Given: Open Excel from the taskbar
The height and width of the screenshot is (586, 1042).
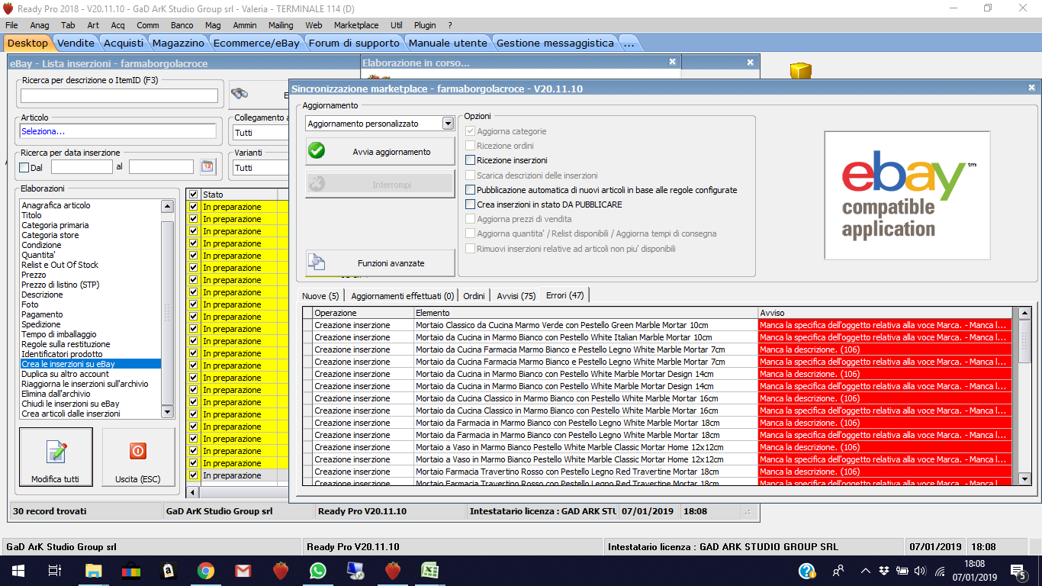Looking at the screenshot, I should click(x=429, y=571).
